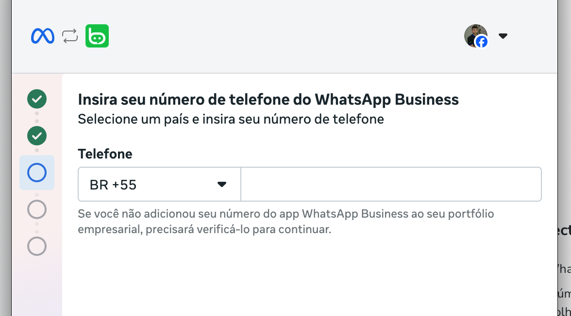Click the Facebook badge on the avatar
571x316 pixels.
[x=481, y=42]
